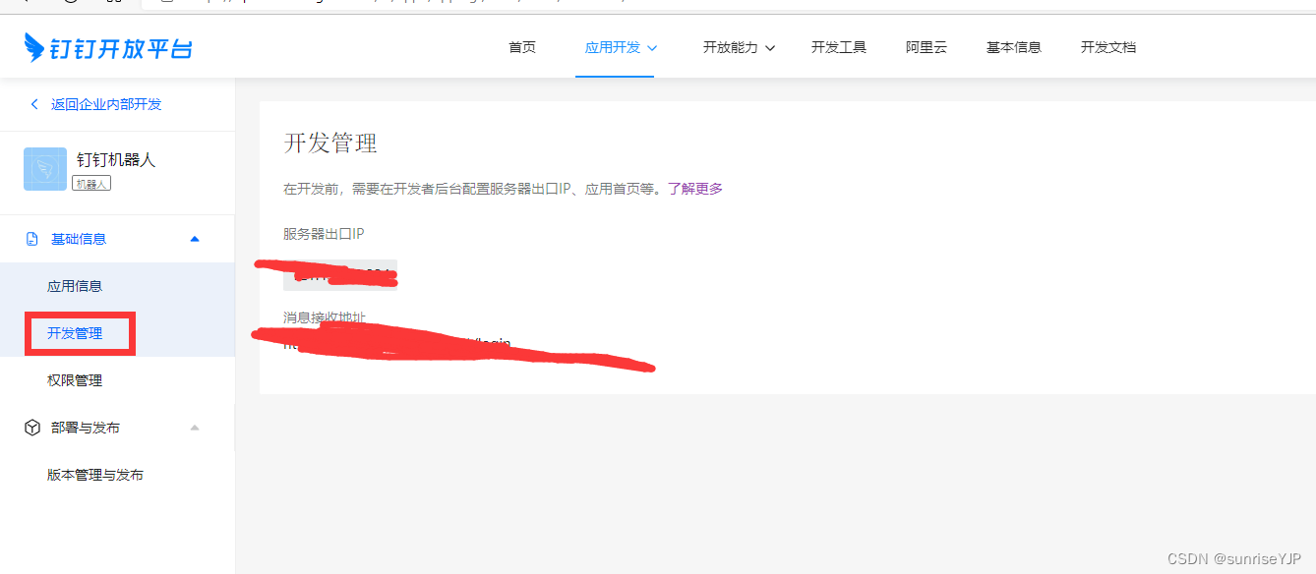The width and height of the screenshot is (1316, 574).
Task: Click 返回企业内部开发 link
Action: coord(106,104)
